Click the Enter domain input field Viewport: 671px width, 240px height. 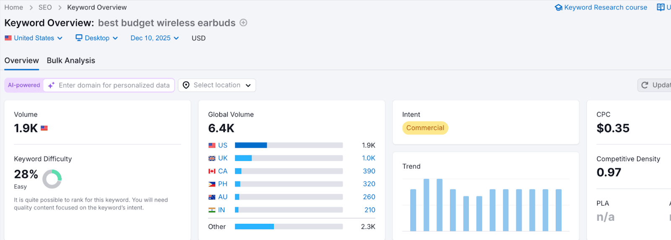[x=114, y=85]
